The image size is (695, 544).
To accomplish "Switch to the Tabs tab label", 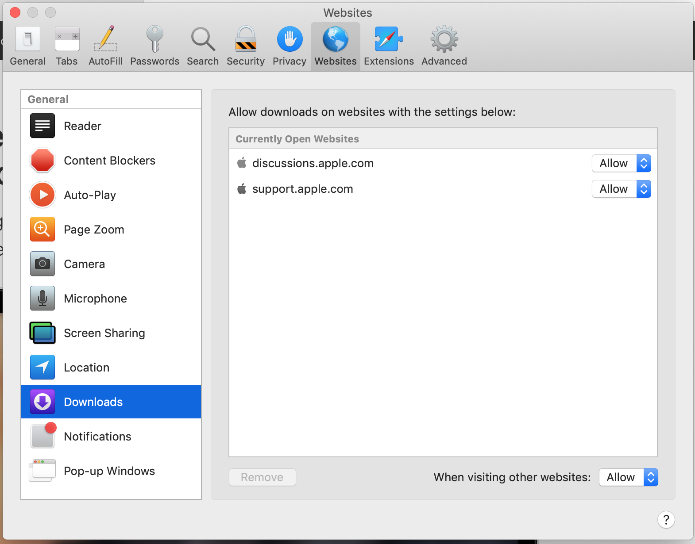I will (x=67, y=61).
